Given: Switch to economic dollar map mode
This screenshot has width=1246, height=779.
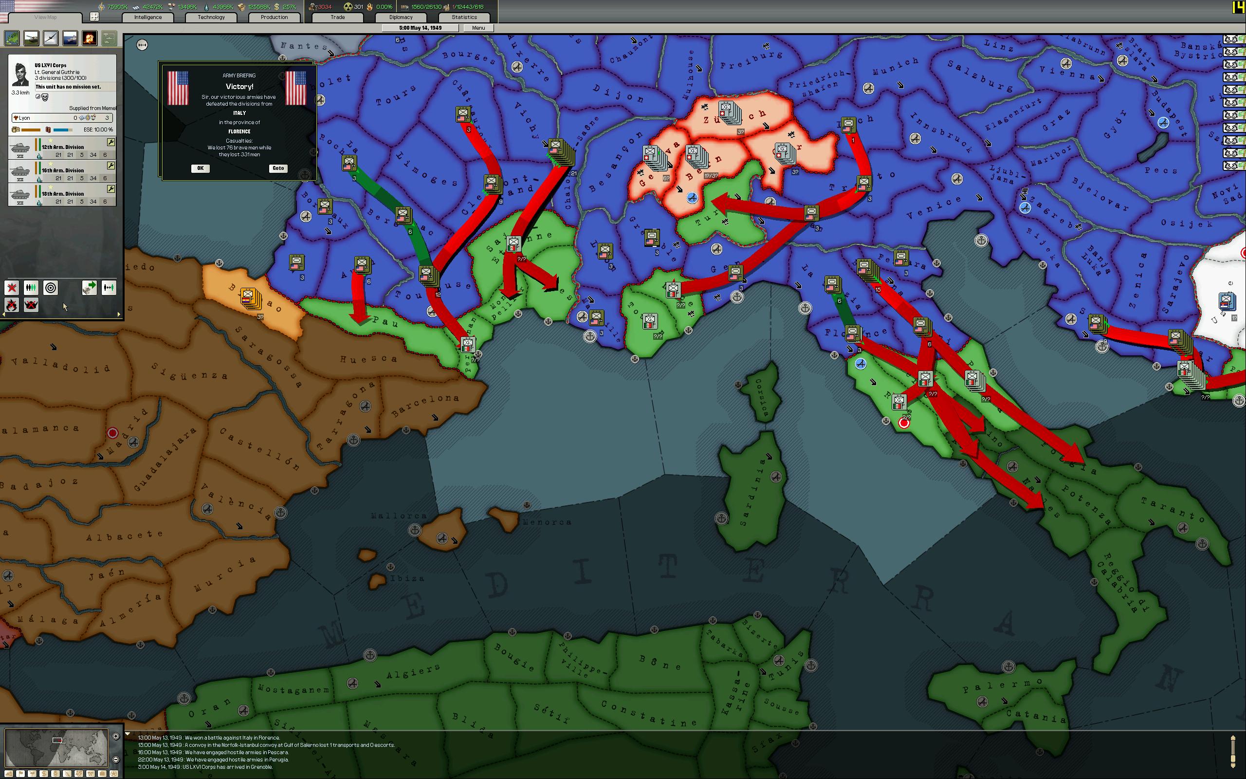Looking at the screenshot, I should click(x=44, y=774).
